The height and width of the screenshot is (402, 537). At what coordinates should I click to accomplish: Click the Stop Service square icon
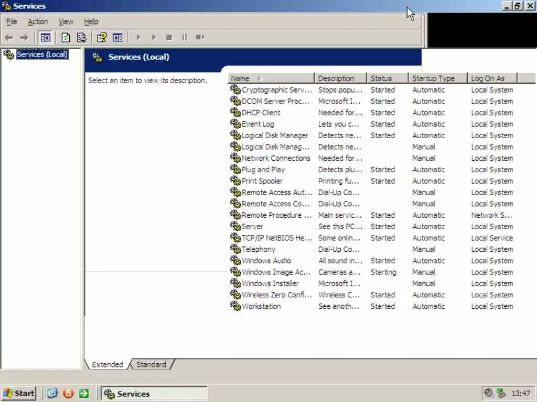(169, 37)
